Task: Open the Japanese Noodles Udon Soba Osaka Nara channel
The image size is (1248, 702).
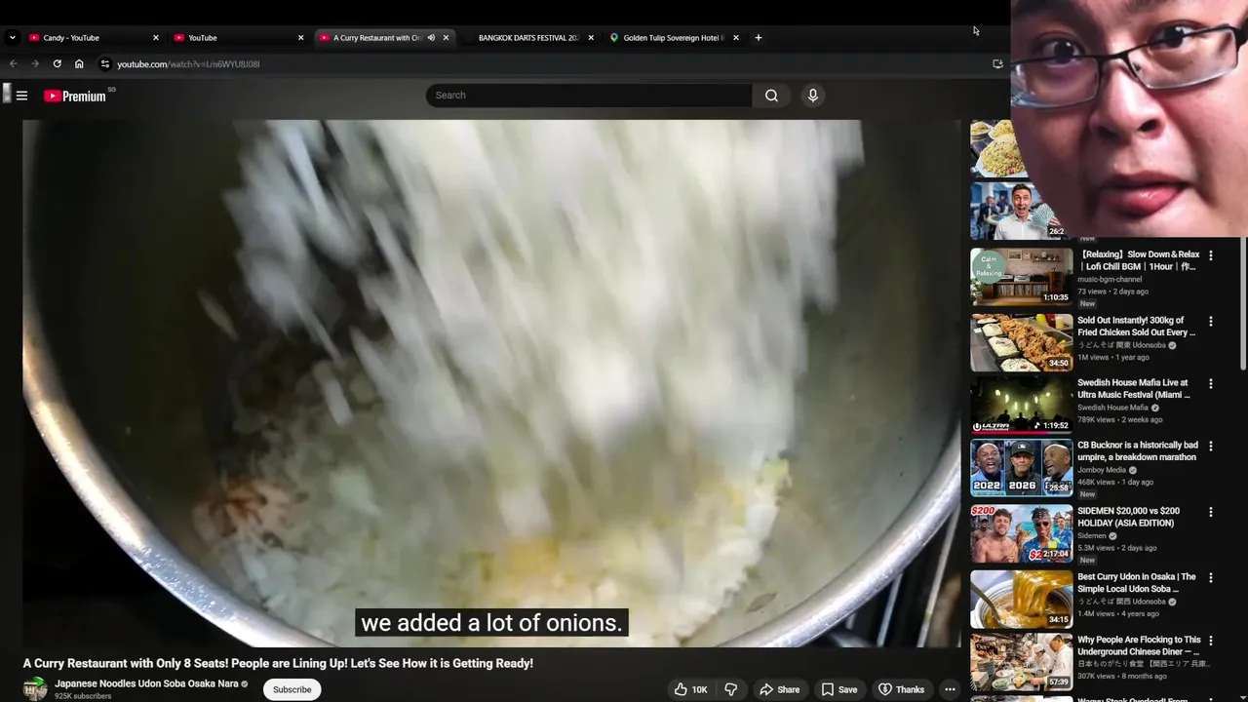Action: pos(146,683)
